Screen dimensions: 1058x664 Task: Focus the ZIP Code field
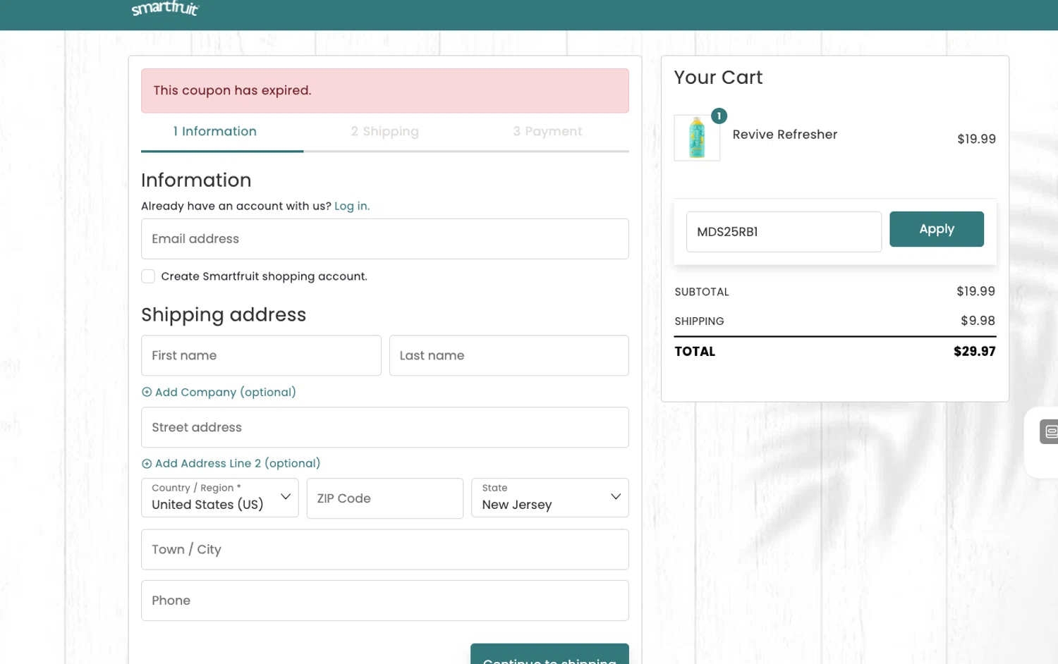point(385,498)
